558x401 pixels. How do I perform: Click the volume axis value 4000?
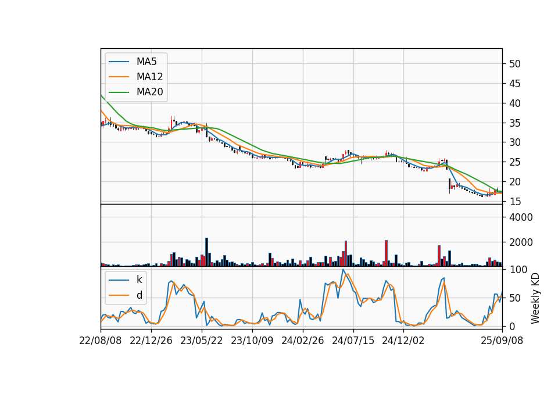click(x=521, y=217)
